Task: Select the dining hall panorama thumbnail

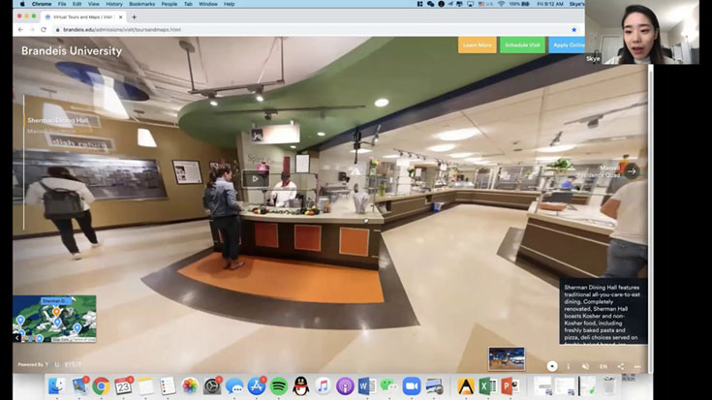Action: tap(507, 358)
